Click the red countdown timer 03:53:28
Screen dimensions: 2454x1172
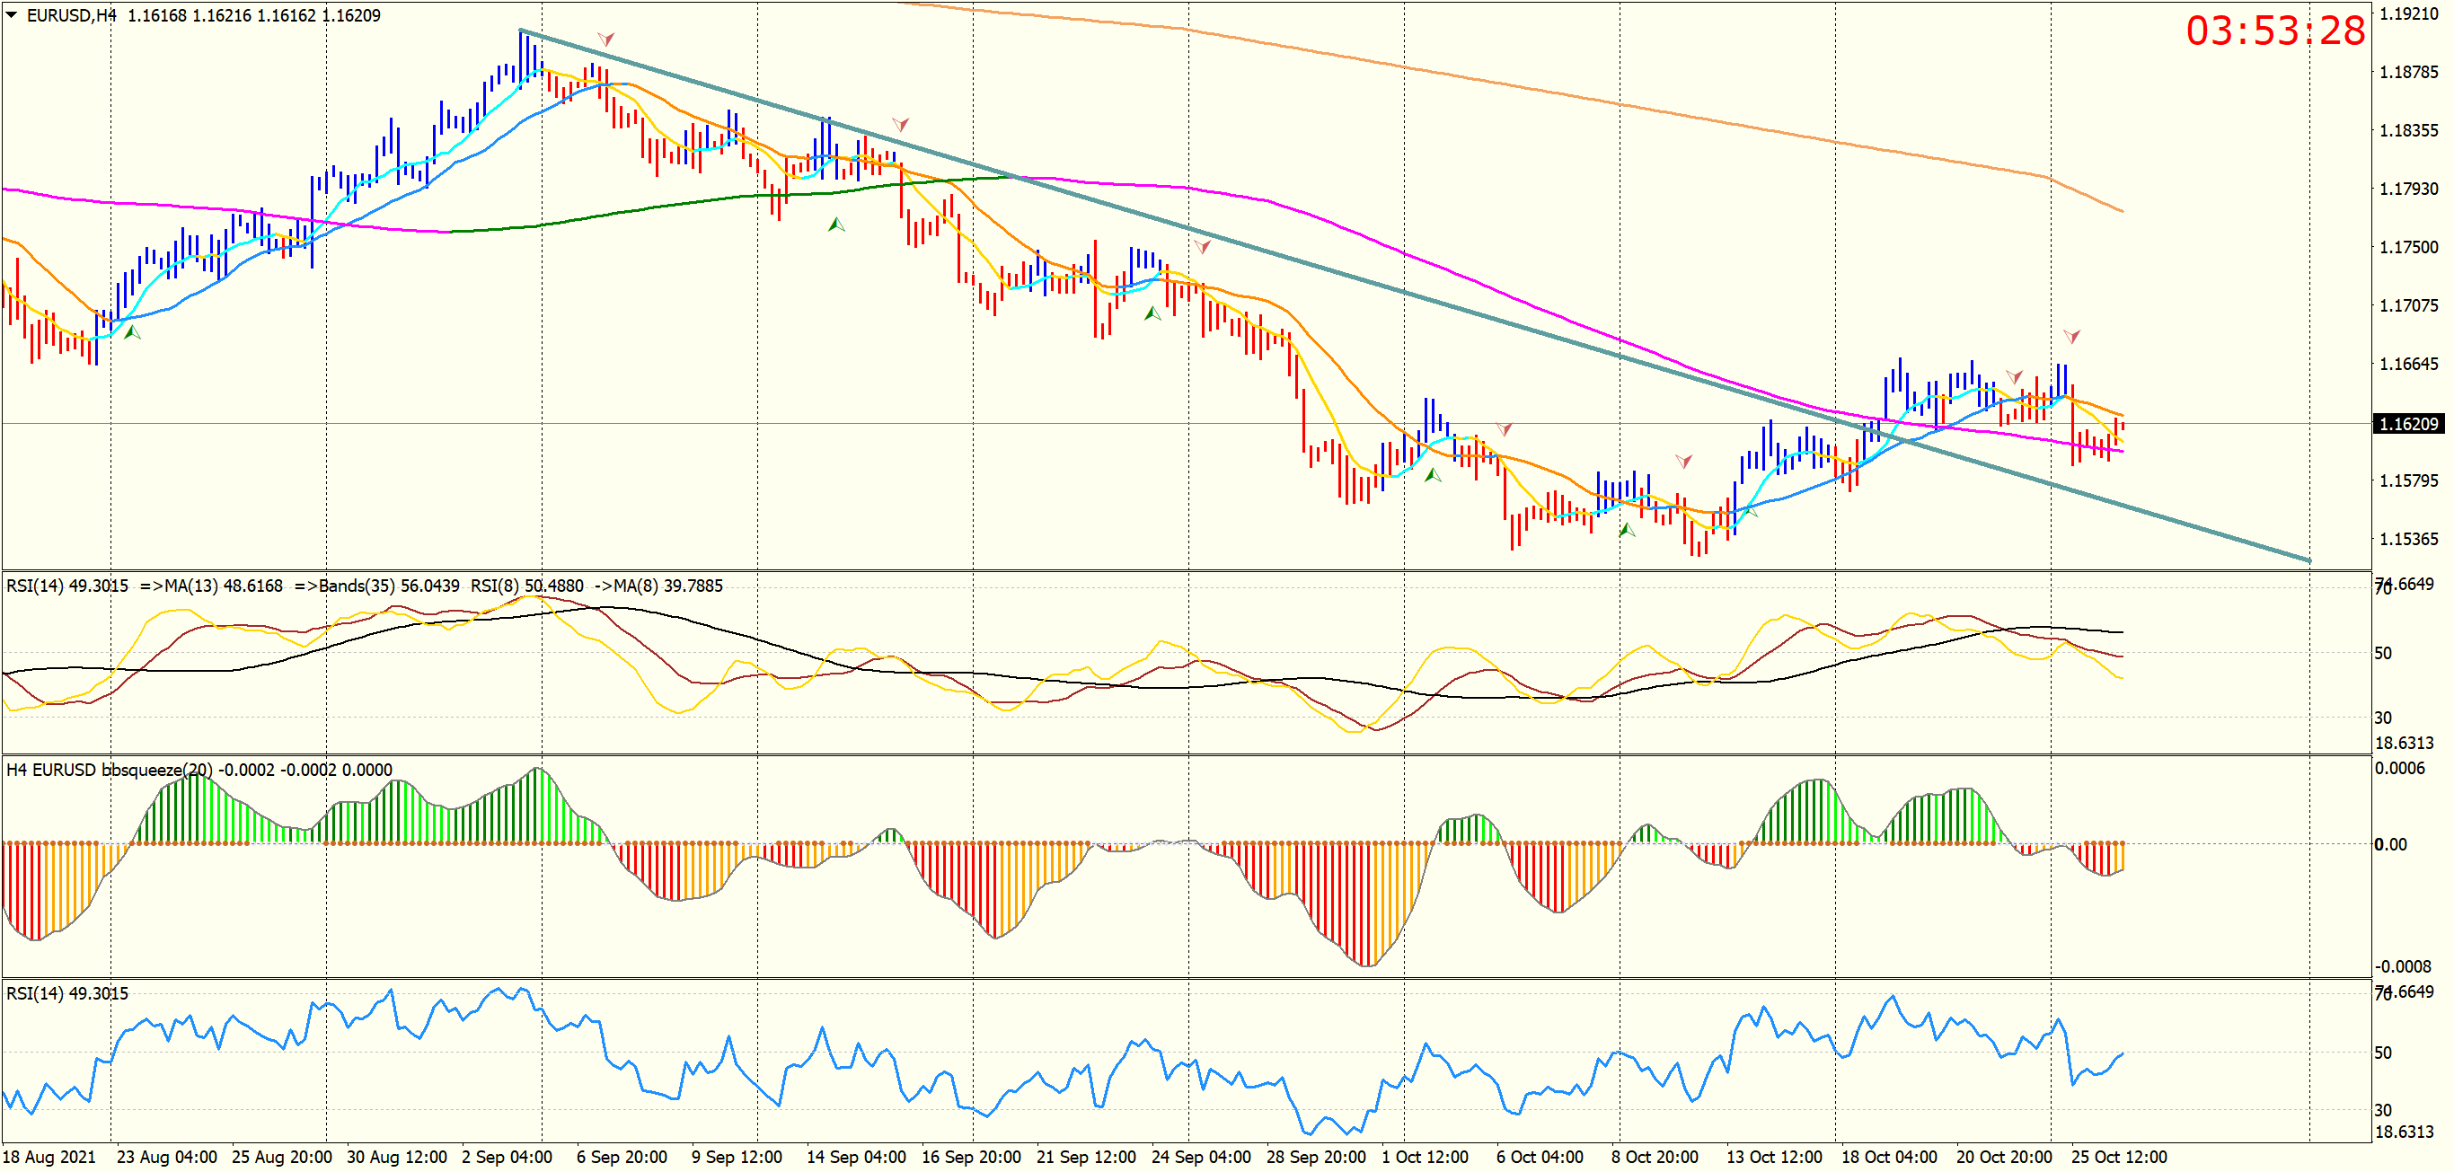(2275, 31)
